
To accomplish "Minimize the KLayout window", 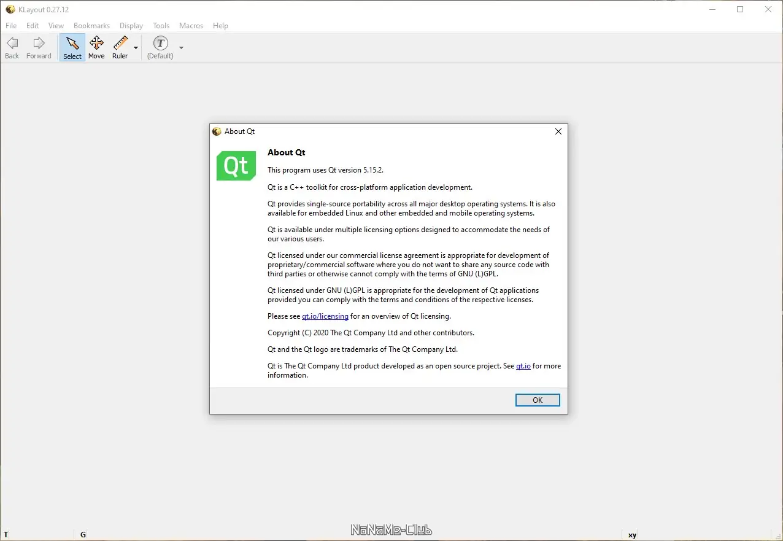I will 712,9.
